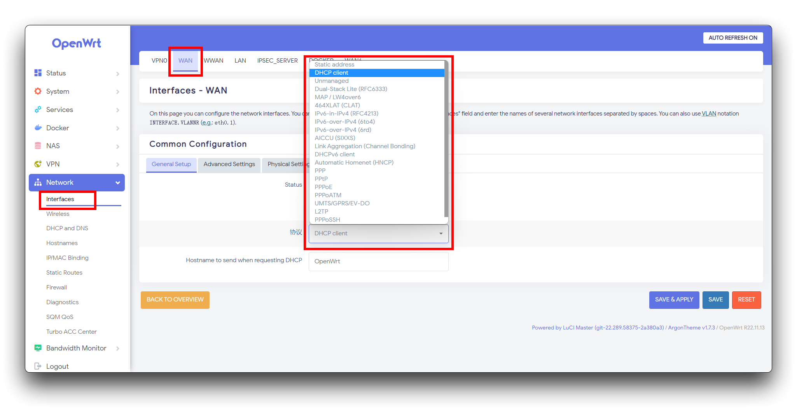Choose DHCPv6 client option
The height and width of the screenshot is (410, 797).
[376, 154]
